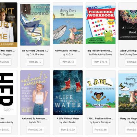Open the Harry the Happy Mouse cover
Screen dimensions: 137x137
(128, 92)
